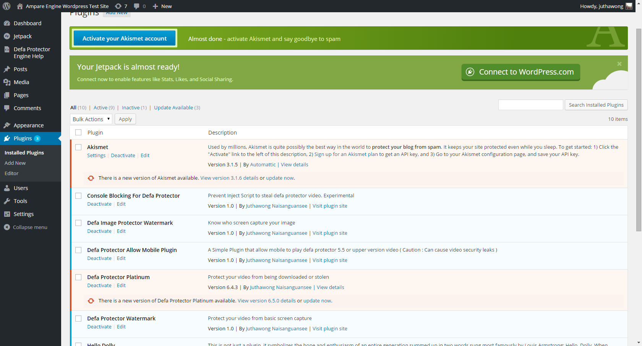Click the WordPress logo in admin bar
Viewport: 642px width, 346px height.
[x=6, y=6]
